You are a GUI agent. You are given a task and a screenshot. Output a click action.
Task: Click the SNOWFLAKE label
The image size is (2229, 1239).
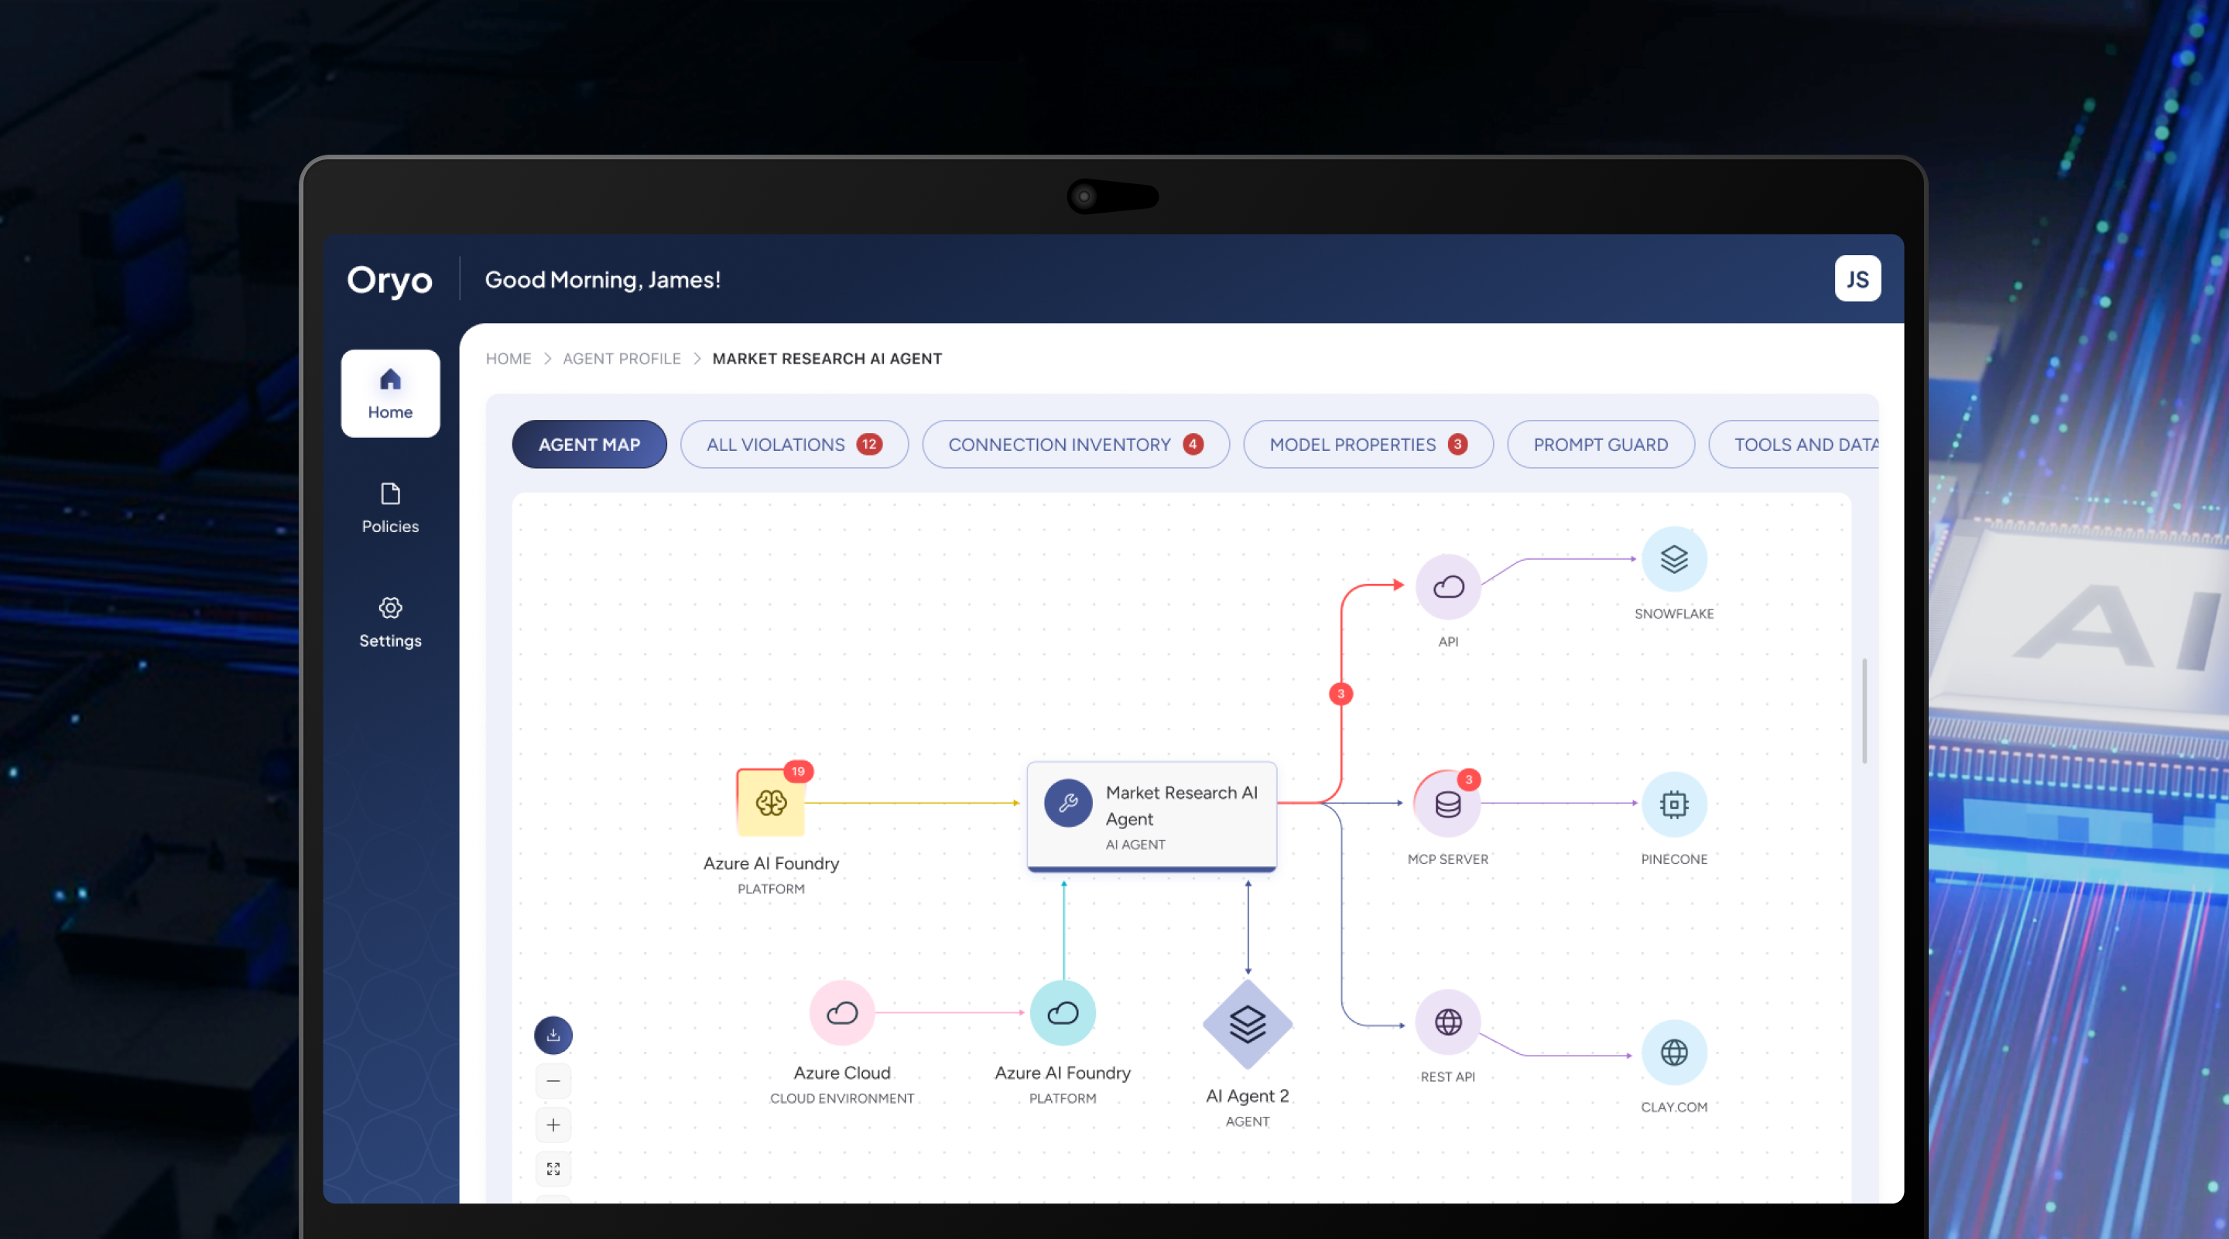(x=1673, y=614)
